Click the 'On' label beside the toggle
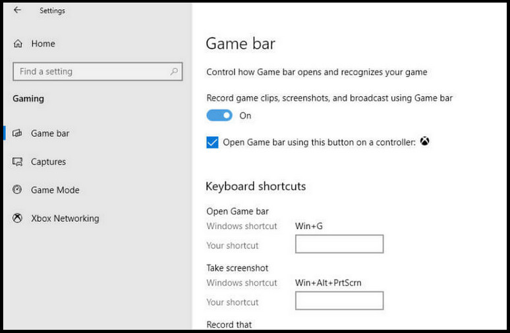Viewport: 510px width, 333px height. [x=245, y=116]
